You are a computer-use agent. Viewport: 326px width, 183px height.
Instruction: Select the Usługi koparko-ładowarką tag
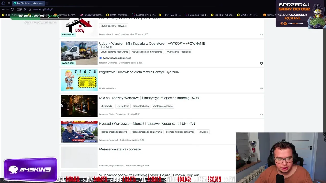point(114,52)
